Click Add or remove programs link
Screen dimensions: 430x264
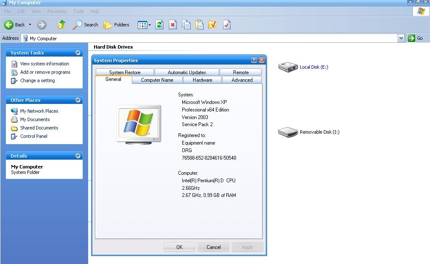click(45, 72)
